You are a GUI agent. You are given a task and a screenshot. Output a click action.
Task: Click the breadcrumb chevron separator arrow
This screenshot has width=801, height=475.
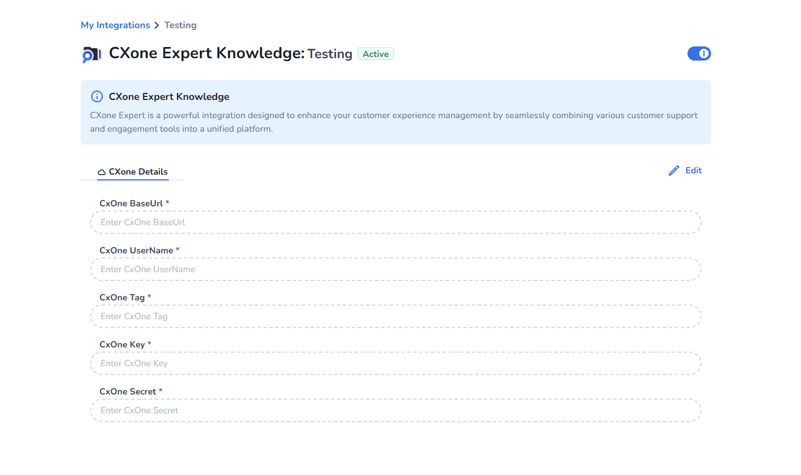(156, 25)
